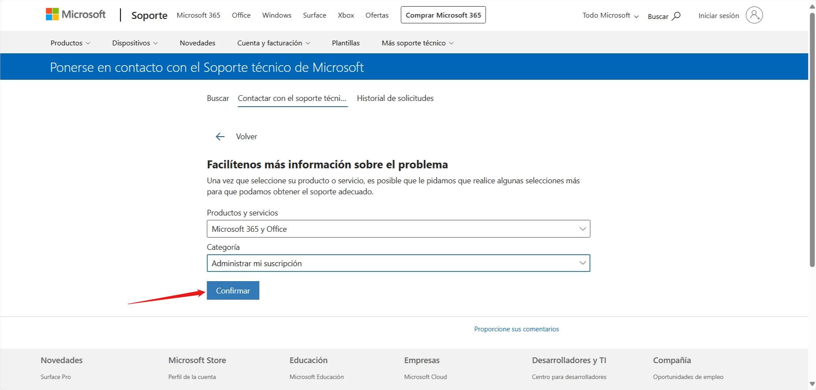Open Centro para desarrolladores footer link
Screen dimensions: 816x390
(569, 377)
